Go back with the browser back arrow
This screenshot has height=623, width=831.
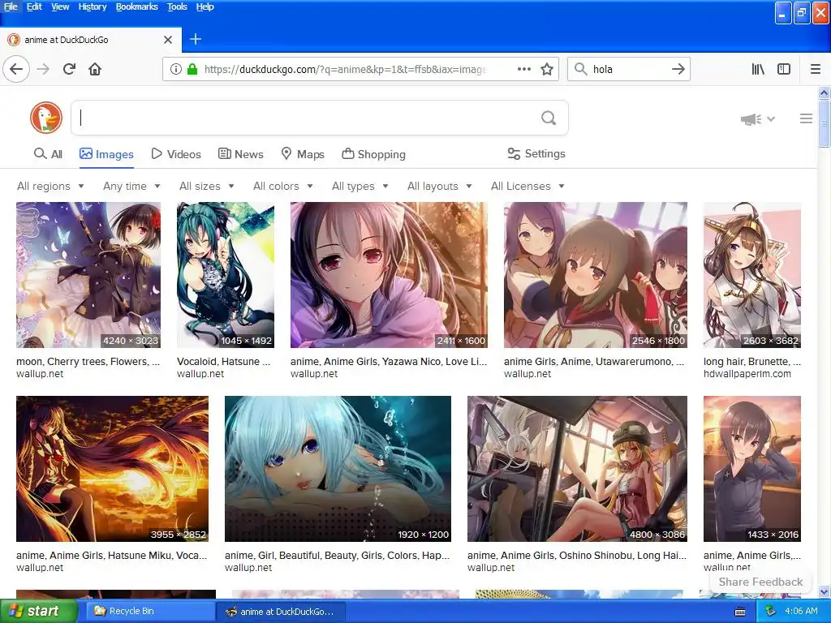pos(16,69)
